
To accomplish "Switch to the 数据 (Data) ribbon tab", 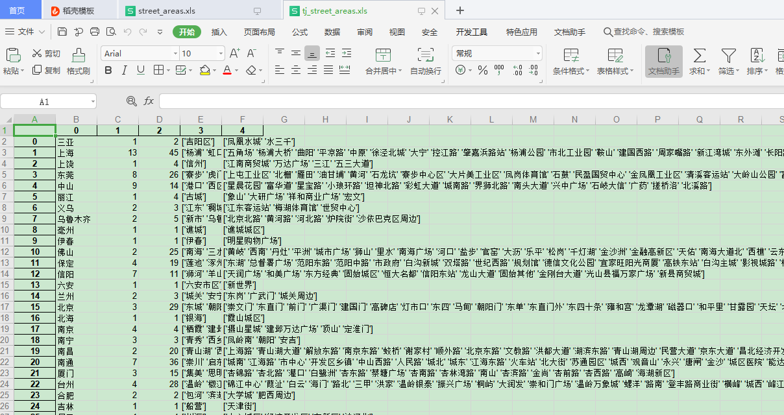I will (x=332, y=31).
